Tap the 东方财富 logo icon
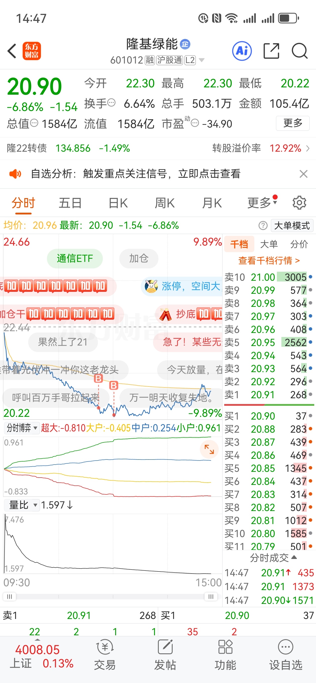316x683 pixels. (x=32, y=51)
